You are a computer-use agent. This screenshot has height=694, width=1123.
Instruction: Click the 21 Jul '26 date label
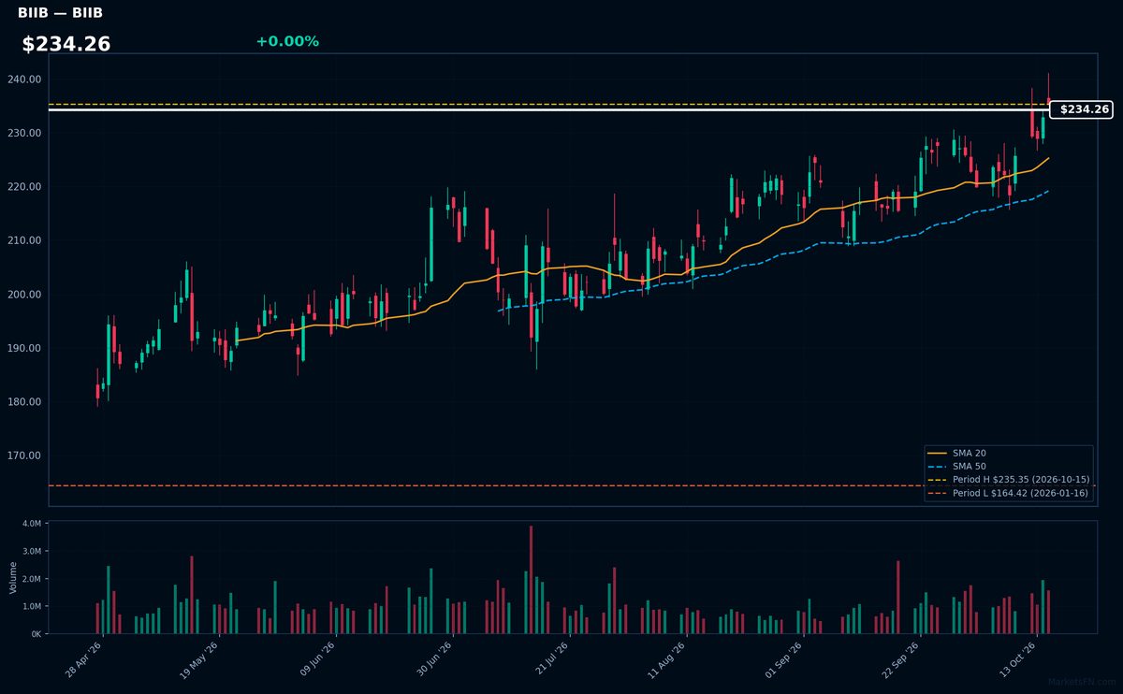[550, 659]
